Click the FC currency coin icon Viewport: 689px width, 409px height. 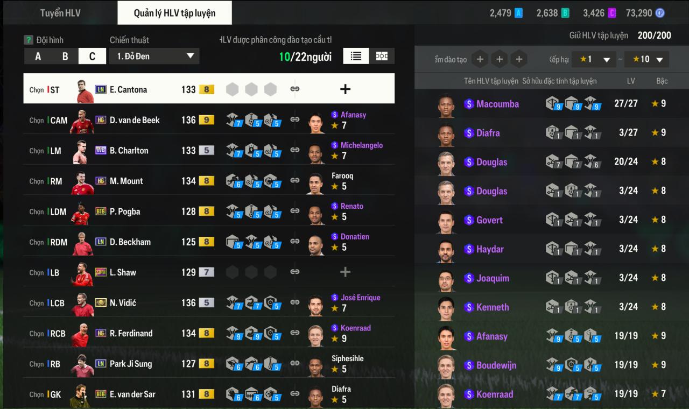(659, 13)
